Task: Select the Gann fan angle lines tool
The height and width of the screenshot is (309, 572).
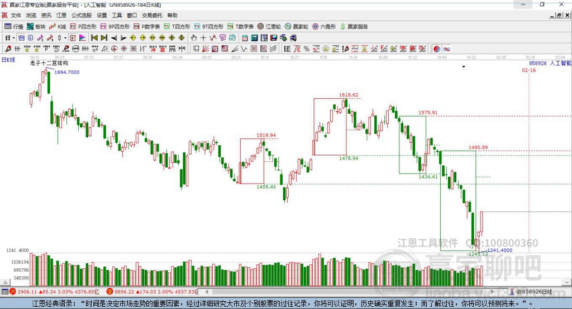Action: tap(206, 49)
